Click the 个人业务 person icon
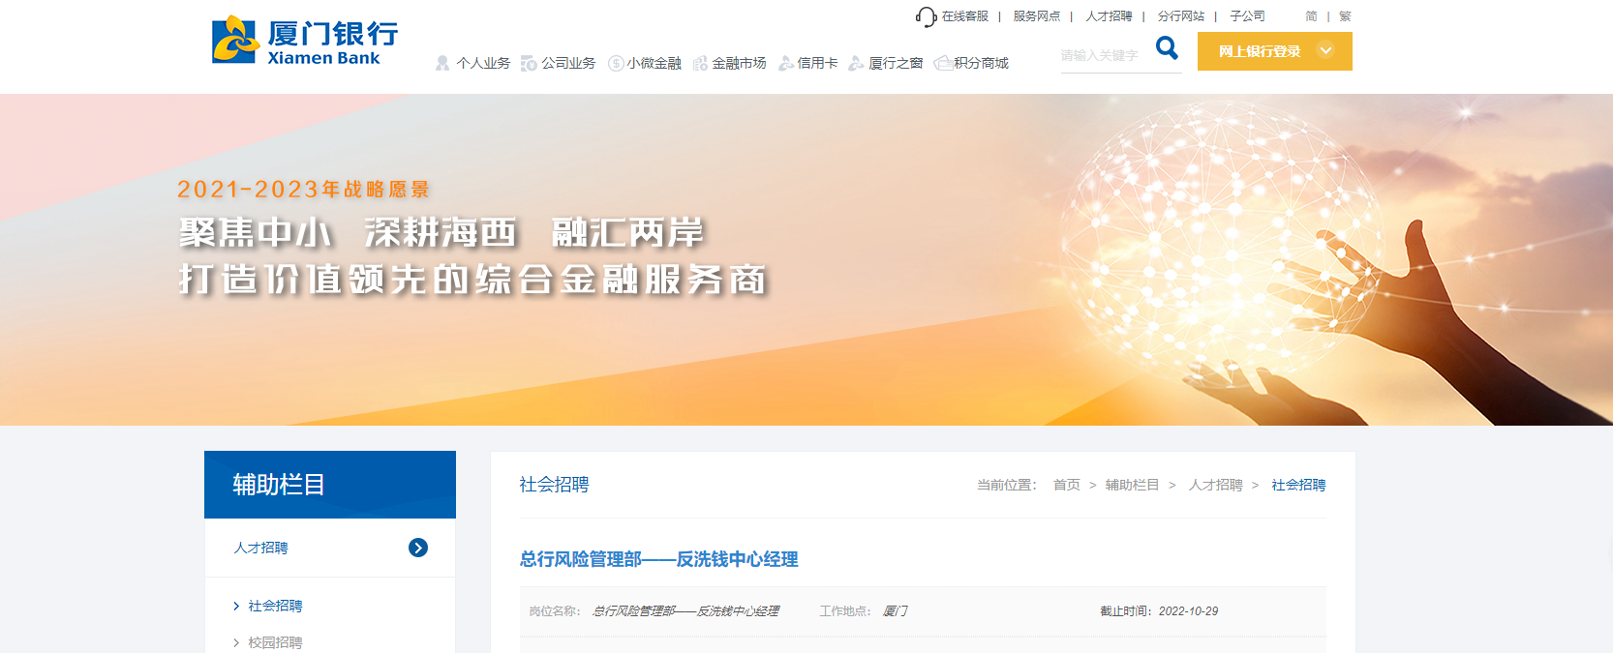 [442, 63]
